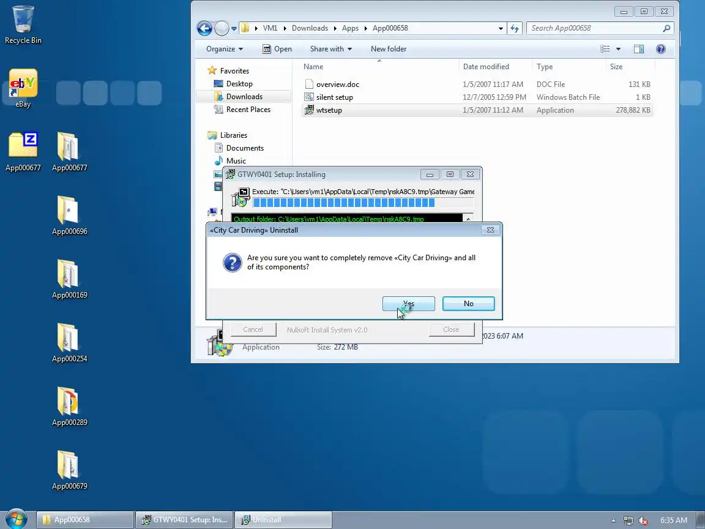Image resolution: width=705 pixels, height=529 pixels.
Task: Select the App000169 desktop folder
Action: point(69,279)
